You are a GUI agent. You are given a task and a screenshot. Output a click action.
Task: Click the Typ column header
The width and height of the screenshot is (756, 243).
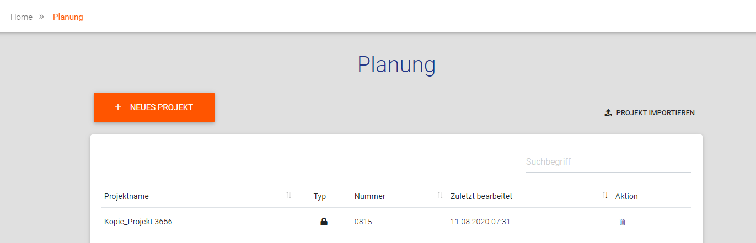point(320,196)
